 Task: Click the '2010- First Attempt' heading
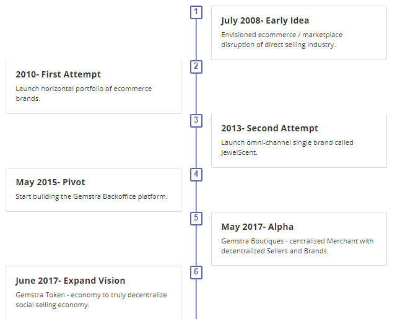point(58,74)
